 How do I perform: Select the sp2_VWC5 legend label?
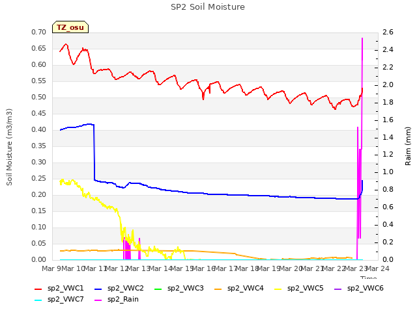306,289
